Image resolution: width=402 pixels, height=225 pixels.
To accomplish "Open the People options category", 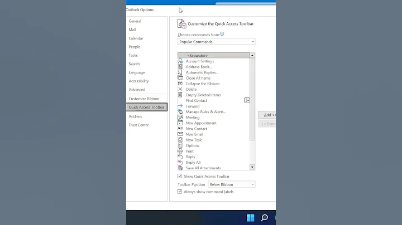I will [135, 47].
